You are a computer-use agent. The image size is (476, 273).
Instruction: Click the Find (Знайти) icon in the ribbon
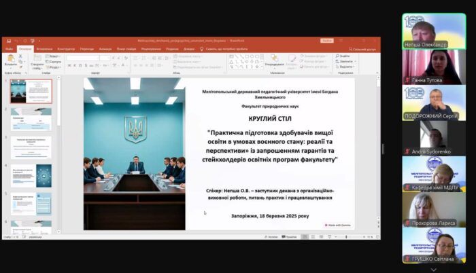click(340, 56)
